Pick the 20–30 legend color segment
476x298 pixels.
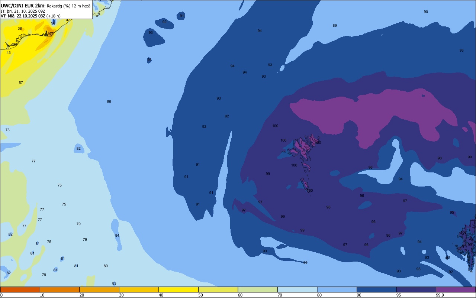coord(99,289)
